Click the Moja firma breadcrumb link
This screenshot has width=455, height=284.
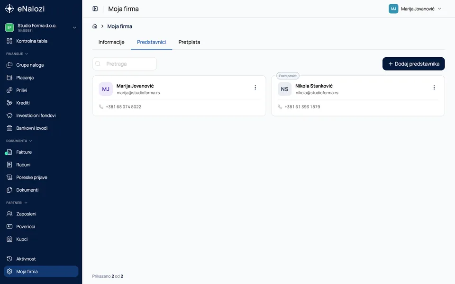pyautogui.click(x=119, y=26)
